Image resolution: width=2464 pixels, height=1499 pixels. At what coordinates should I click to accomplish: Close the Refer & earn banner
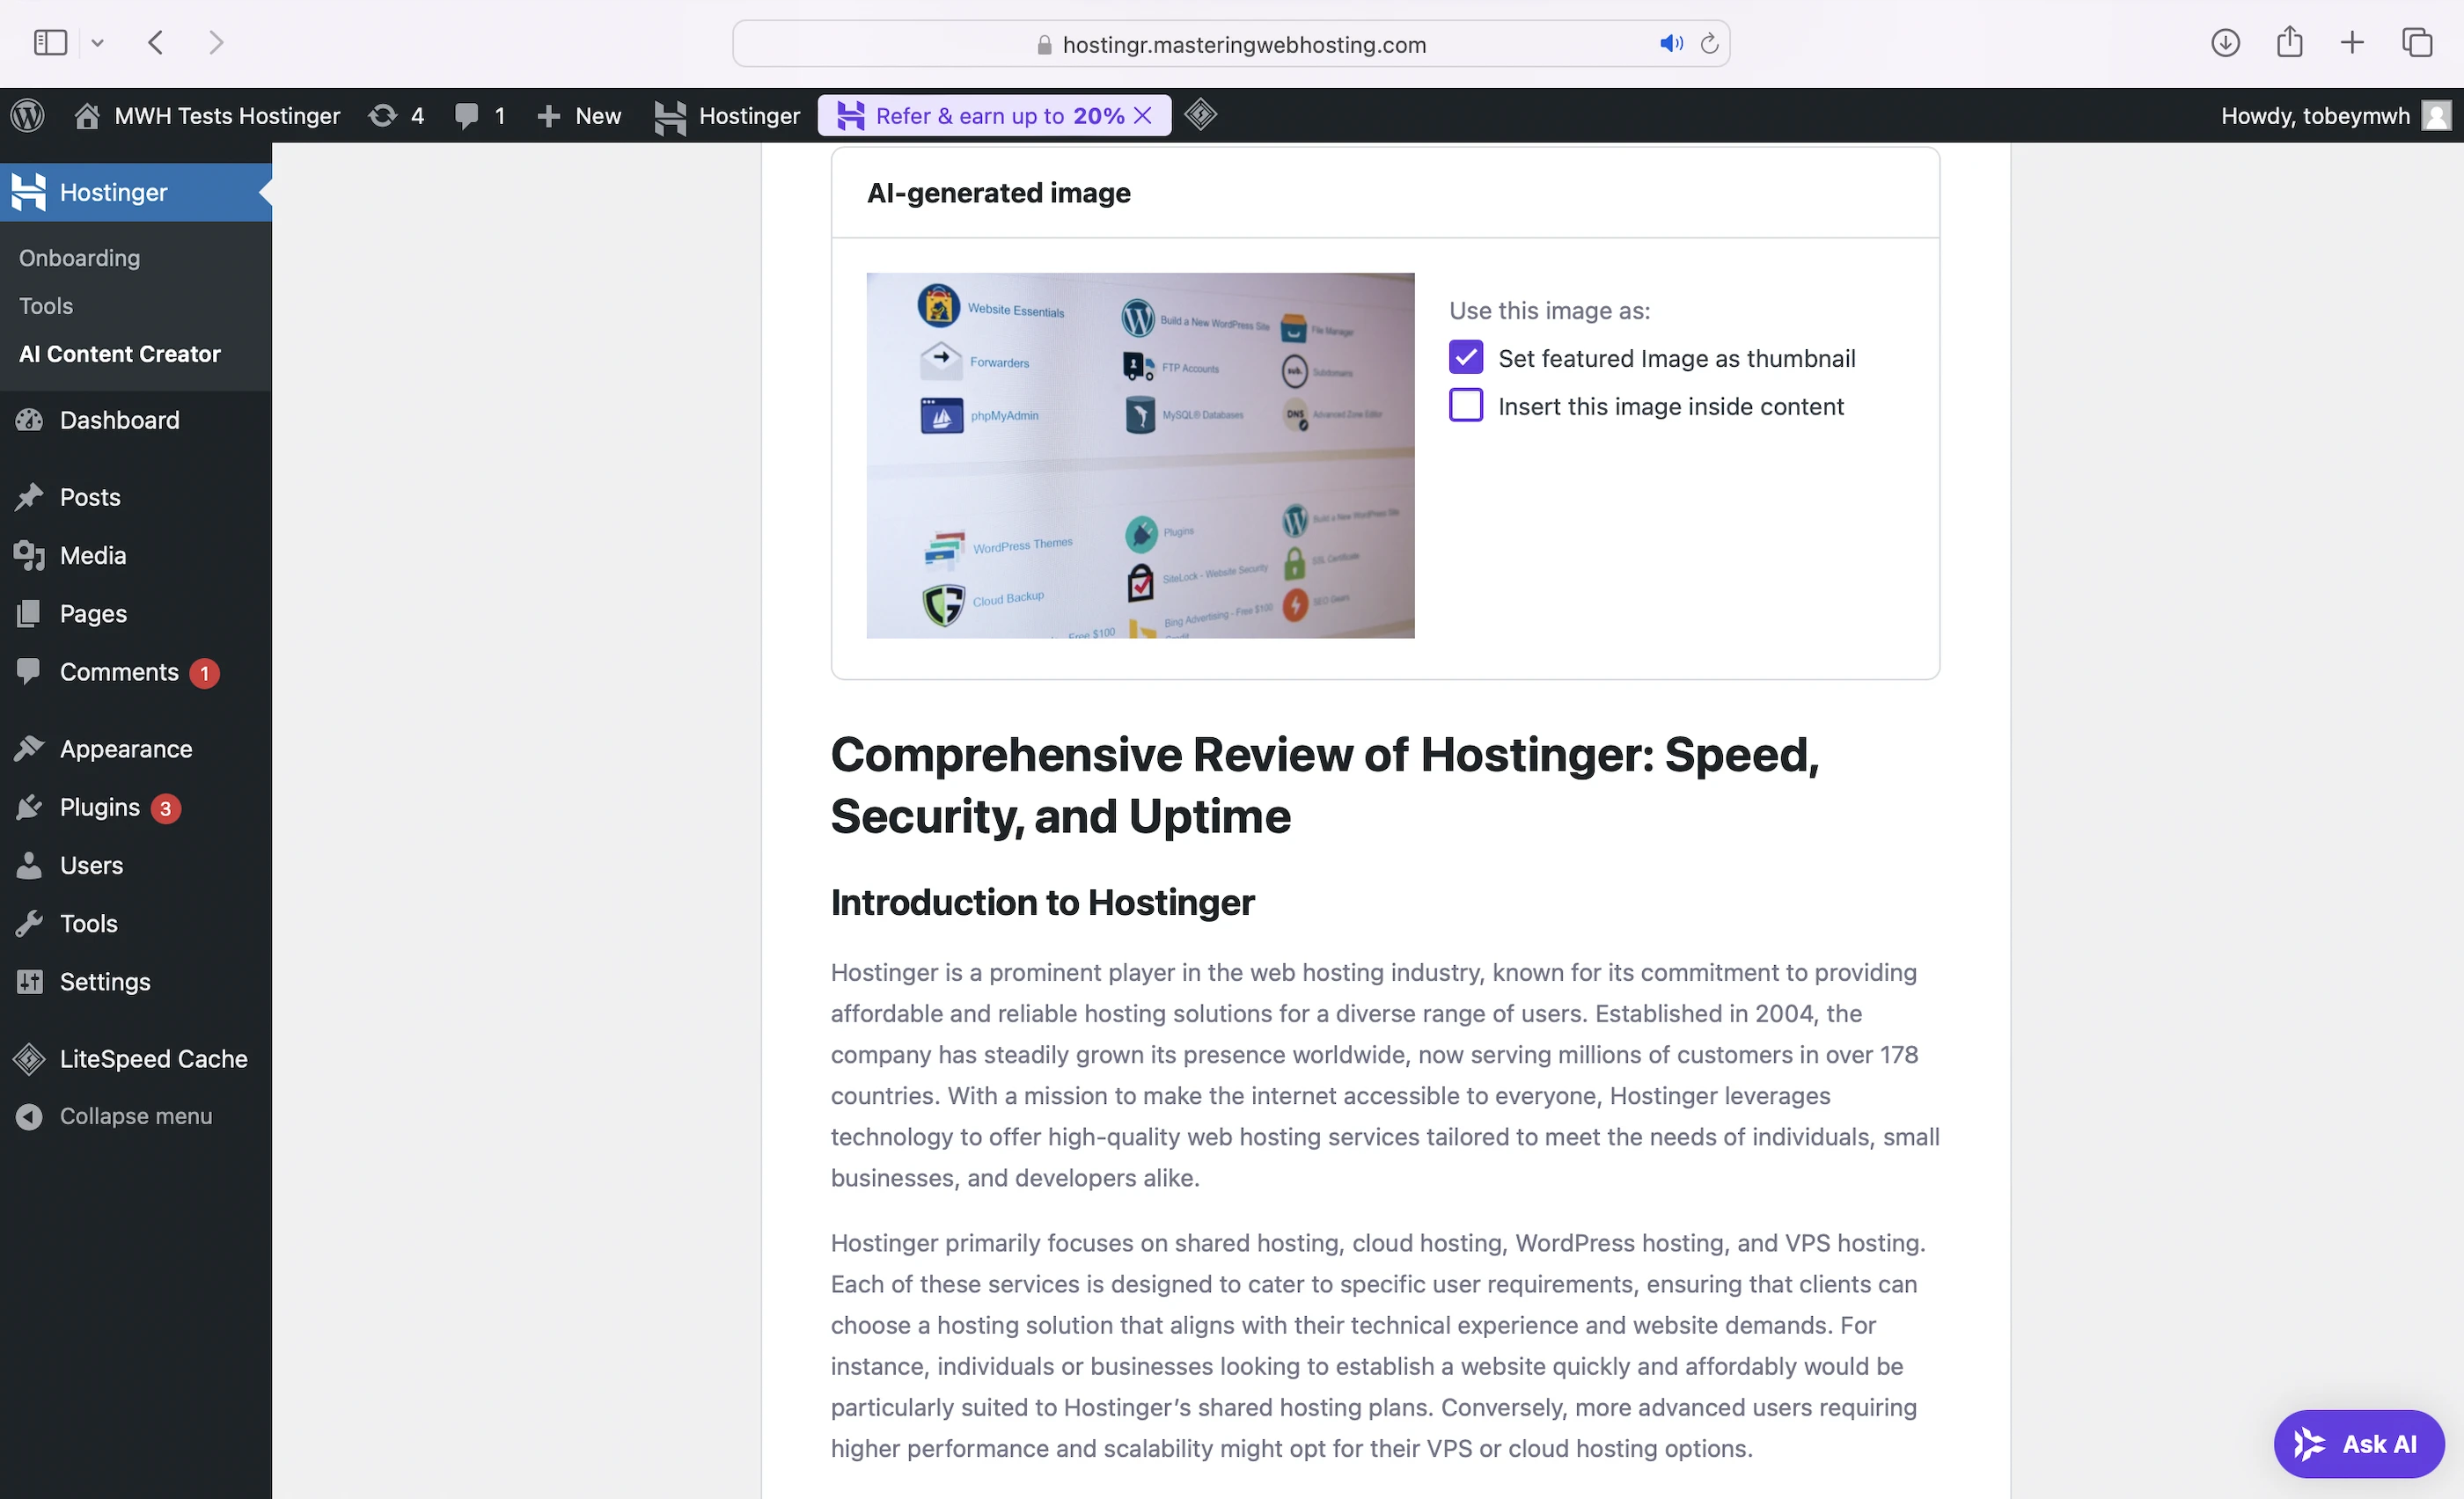[1143, 116]
